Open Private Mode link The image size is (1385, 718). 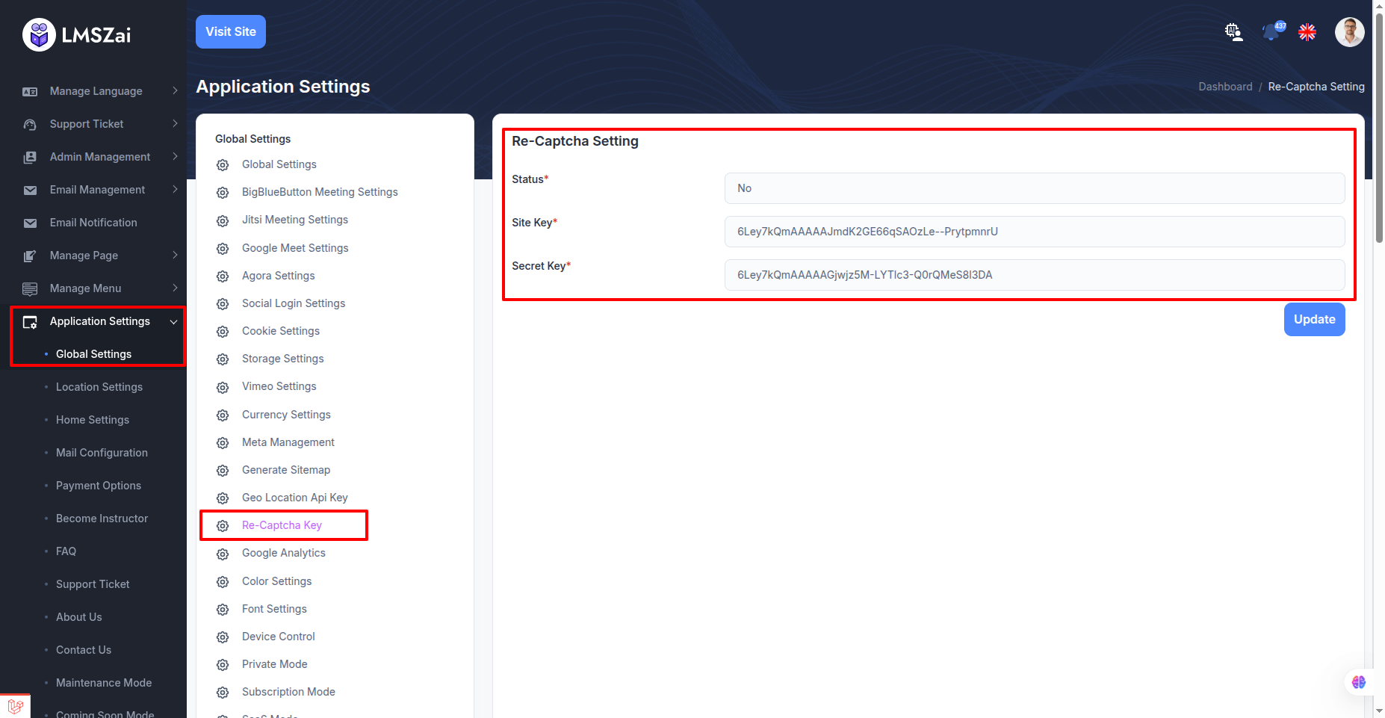point(275,664)
